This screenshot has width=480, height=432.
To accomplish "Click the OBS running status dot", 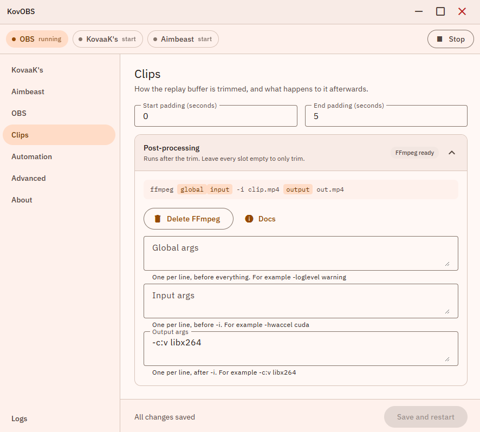I will (14, 39).
